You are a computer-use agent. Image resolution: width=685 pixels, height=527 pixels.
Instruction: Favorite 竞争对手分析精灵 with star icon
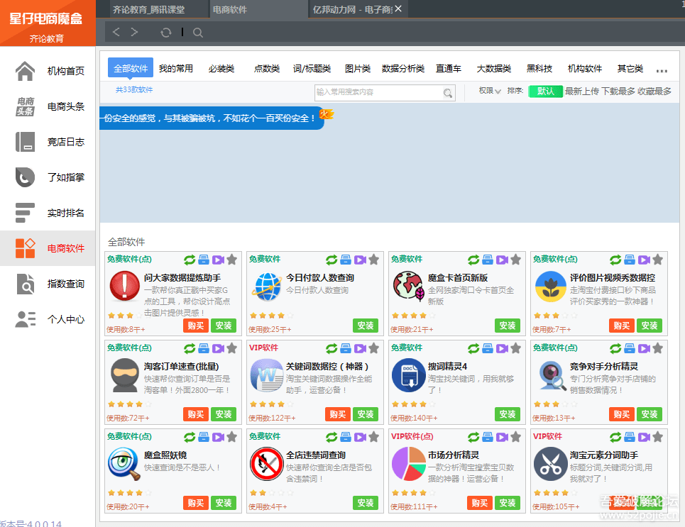(658, 348)
